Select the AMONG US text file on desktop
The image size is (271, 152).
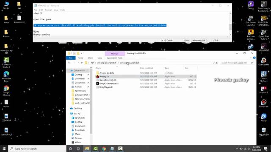19,19
